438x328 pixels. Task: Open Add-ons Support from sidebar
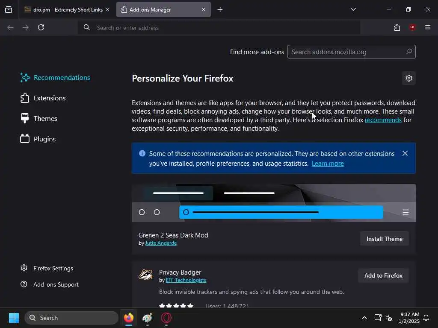coord(50,284)
